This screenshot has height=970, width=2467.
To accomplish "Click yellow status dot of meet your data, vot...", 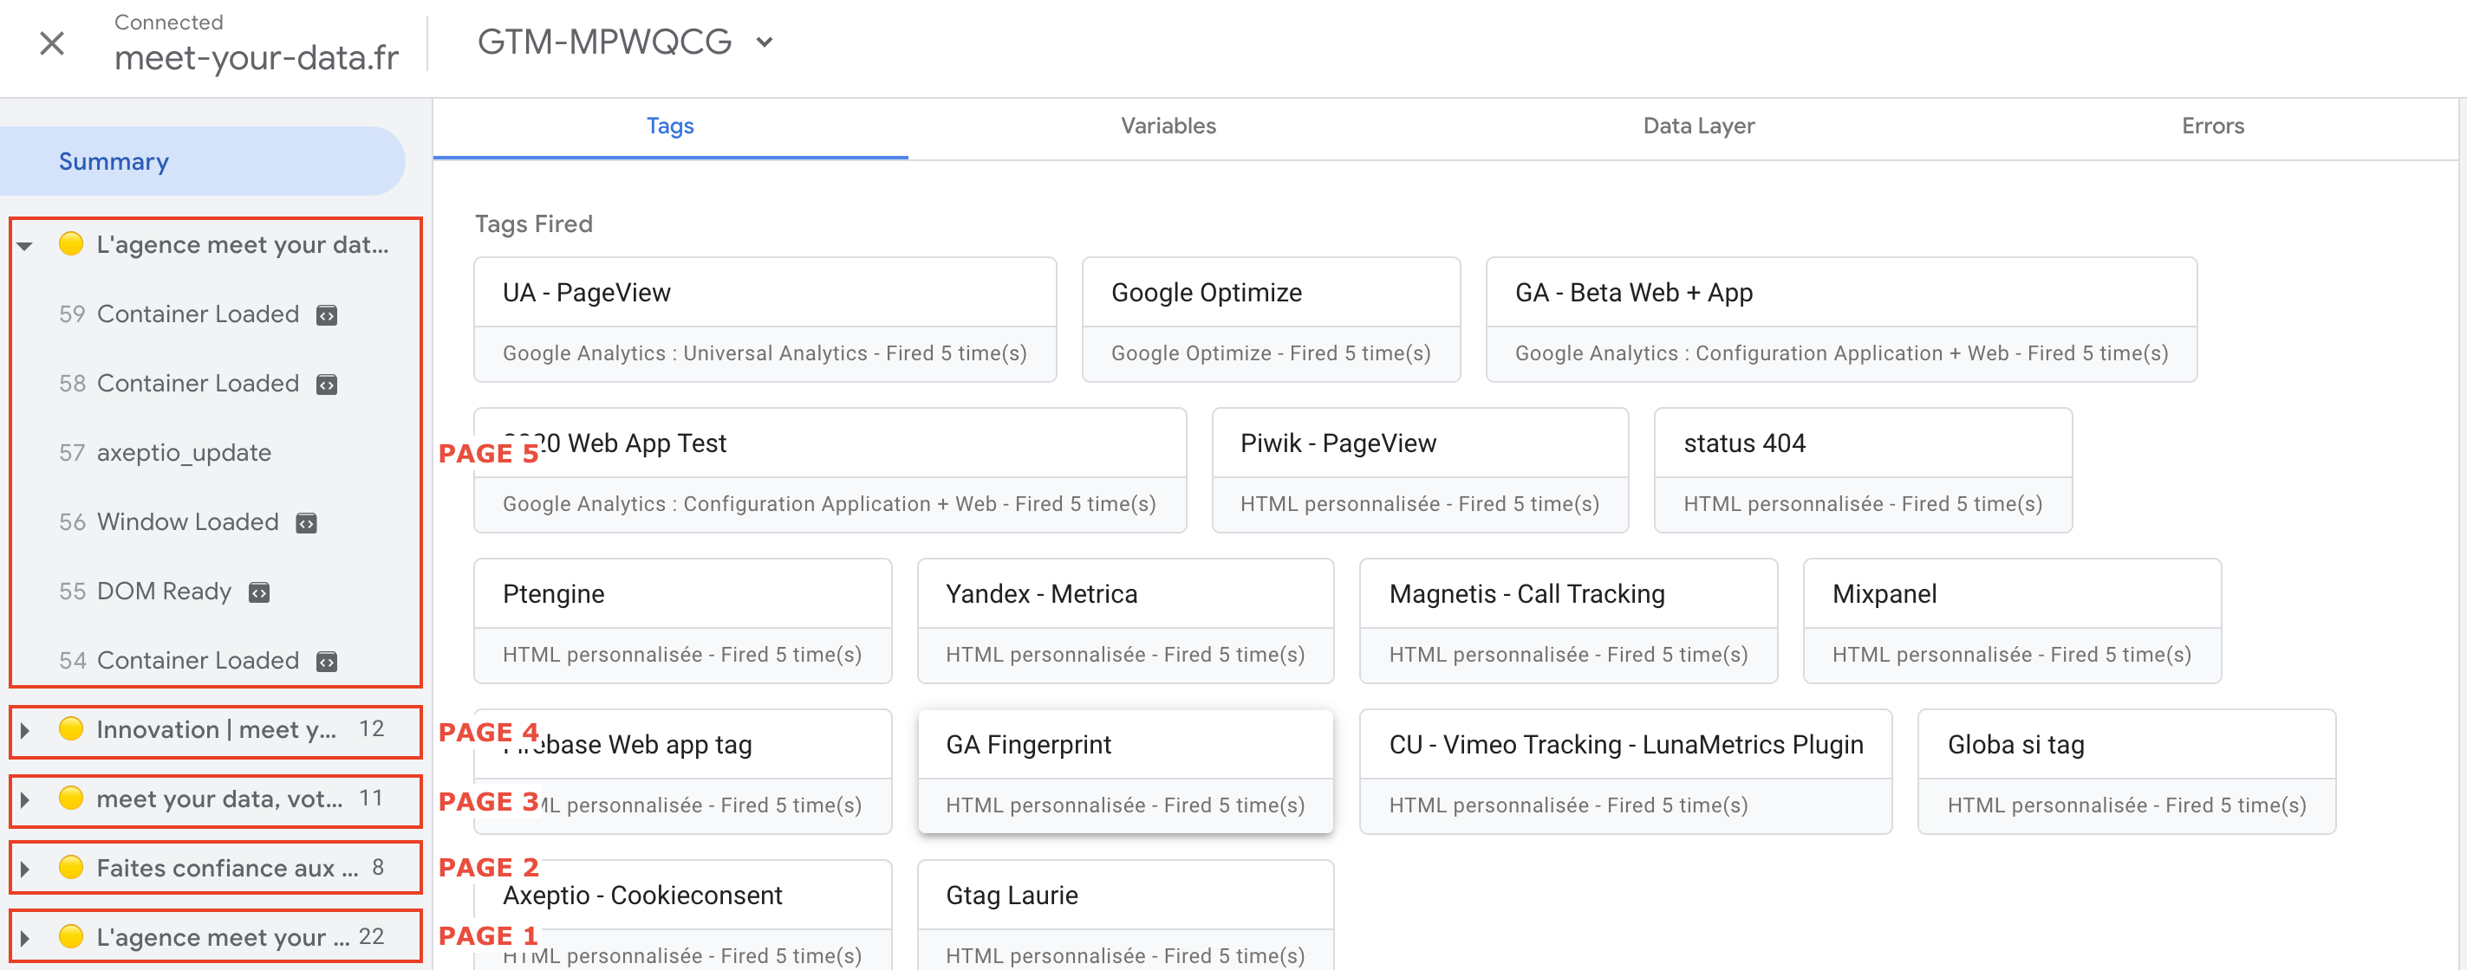I will click(x=71, y=798).
